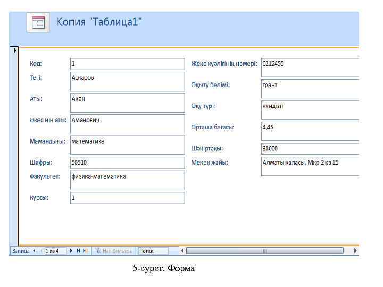The height and width of the screenshot is (287, 383).
Task: Click the Курсы field
Action: [128, 198]
